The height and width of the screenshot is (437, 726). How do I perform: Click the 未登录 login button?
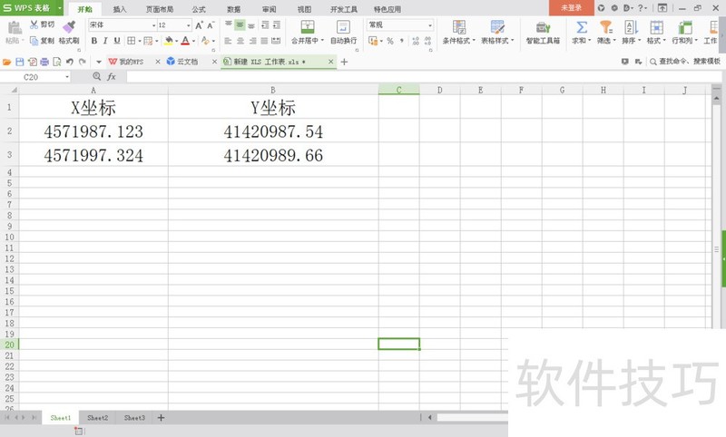571,8
